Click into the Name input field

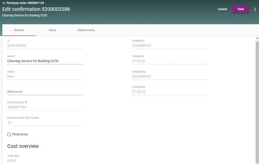(45, 61)
